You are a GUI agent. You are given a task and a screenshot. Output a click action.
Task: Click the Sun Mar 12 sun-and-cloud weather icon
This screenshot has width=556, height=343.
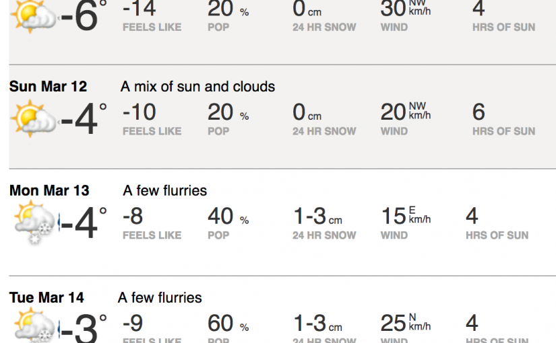point(34,118)
